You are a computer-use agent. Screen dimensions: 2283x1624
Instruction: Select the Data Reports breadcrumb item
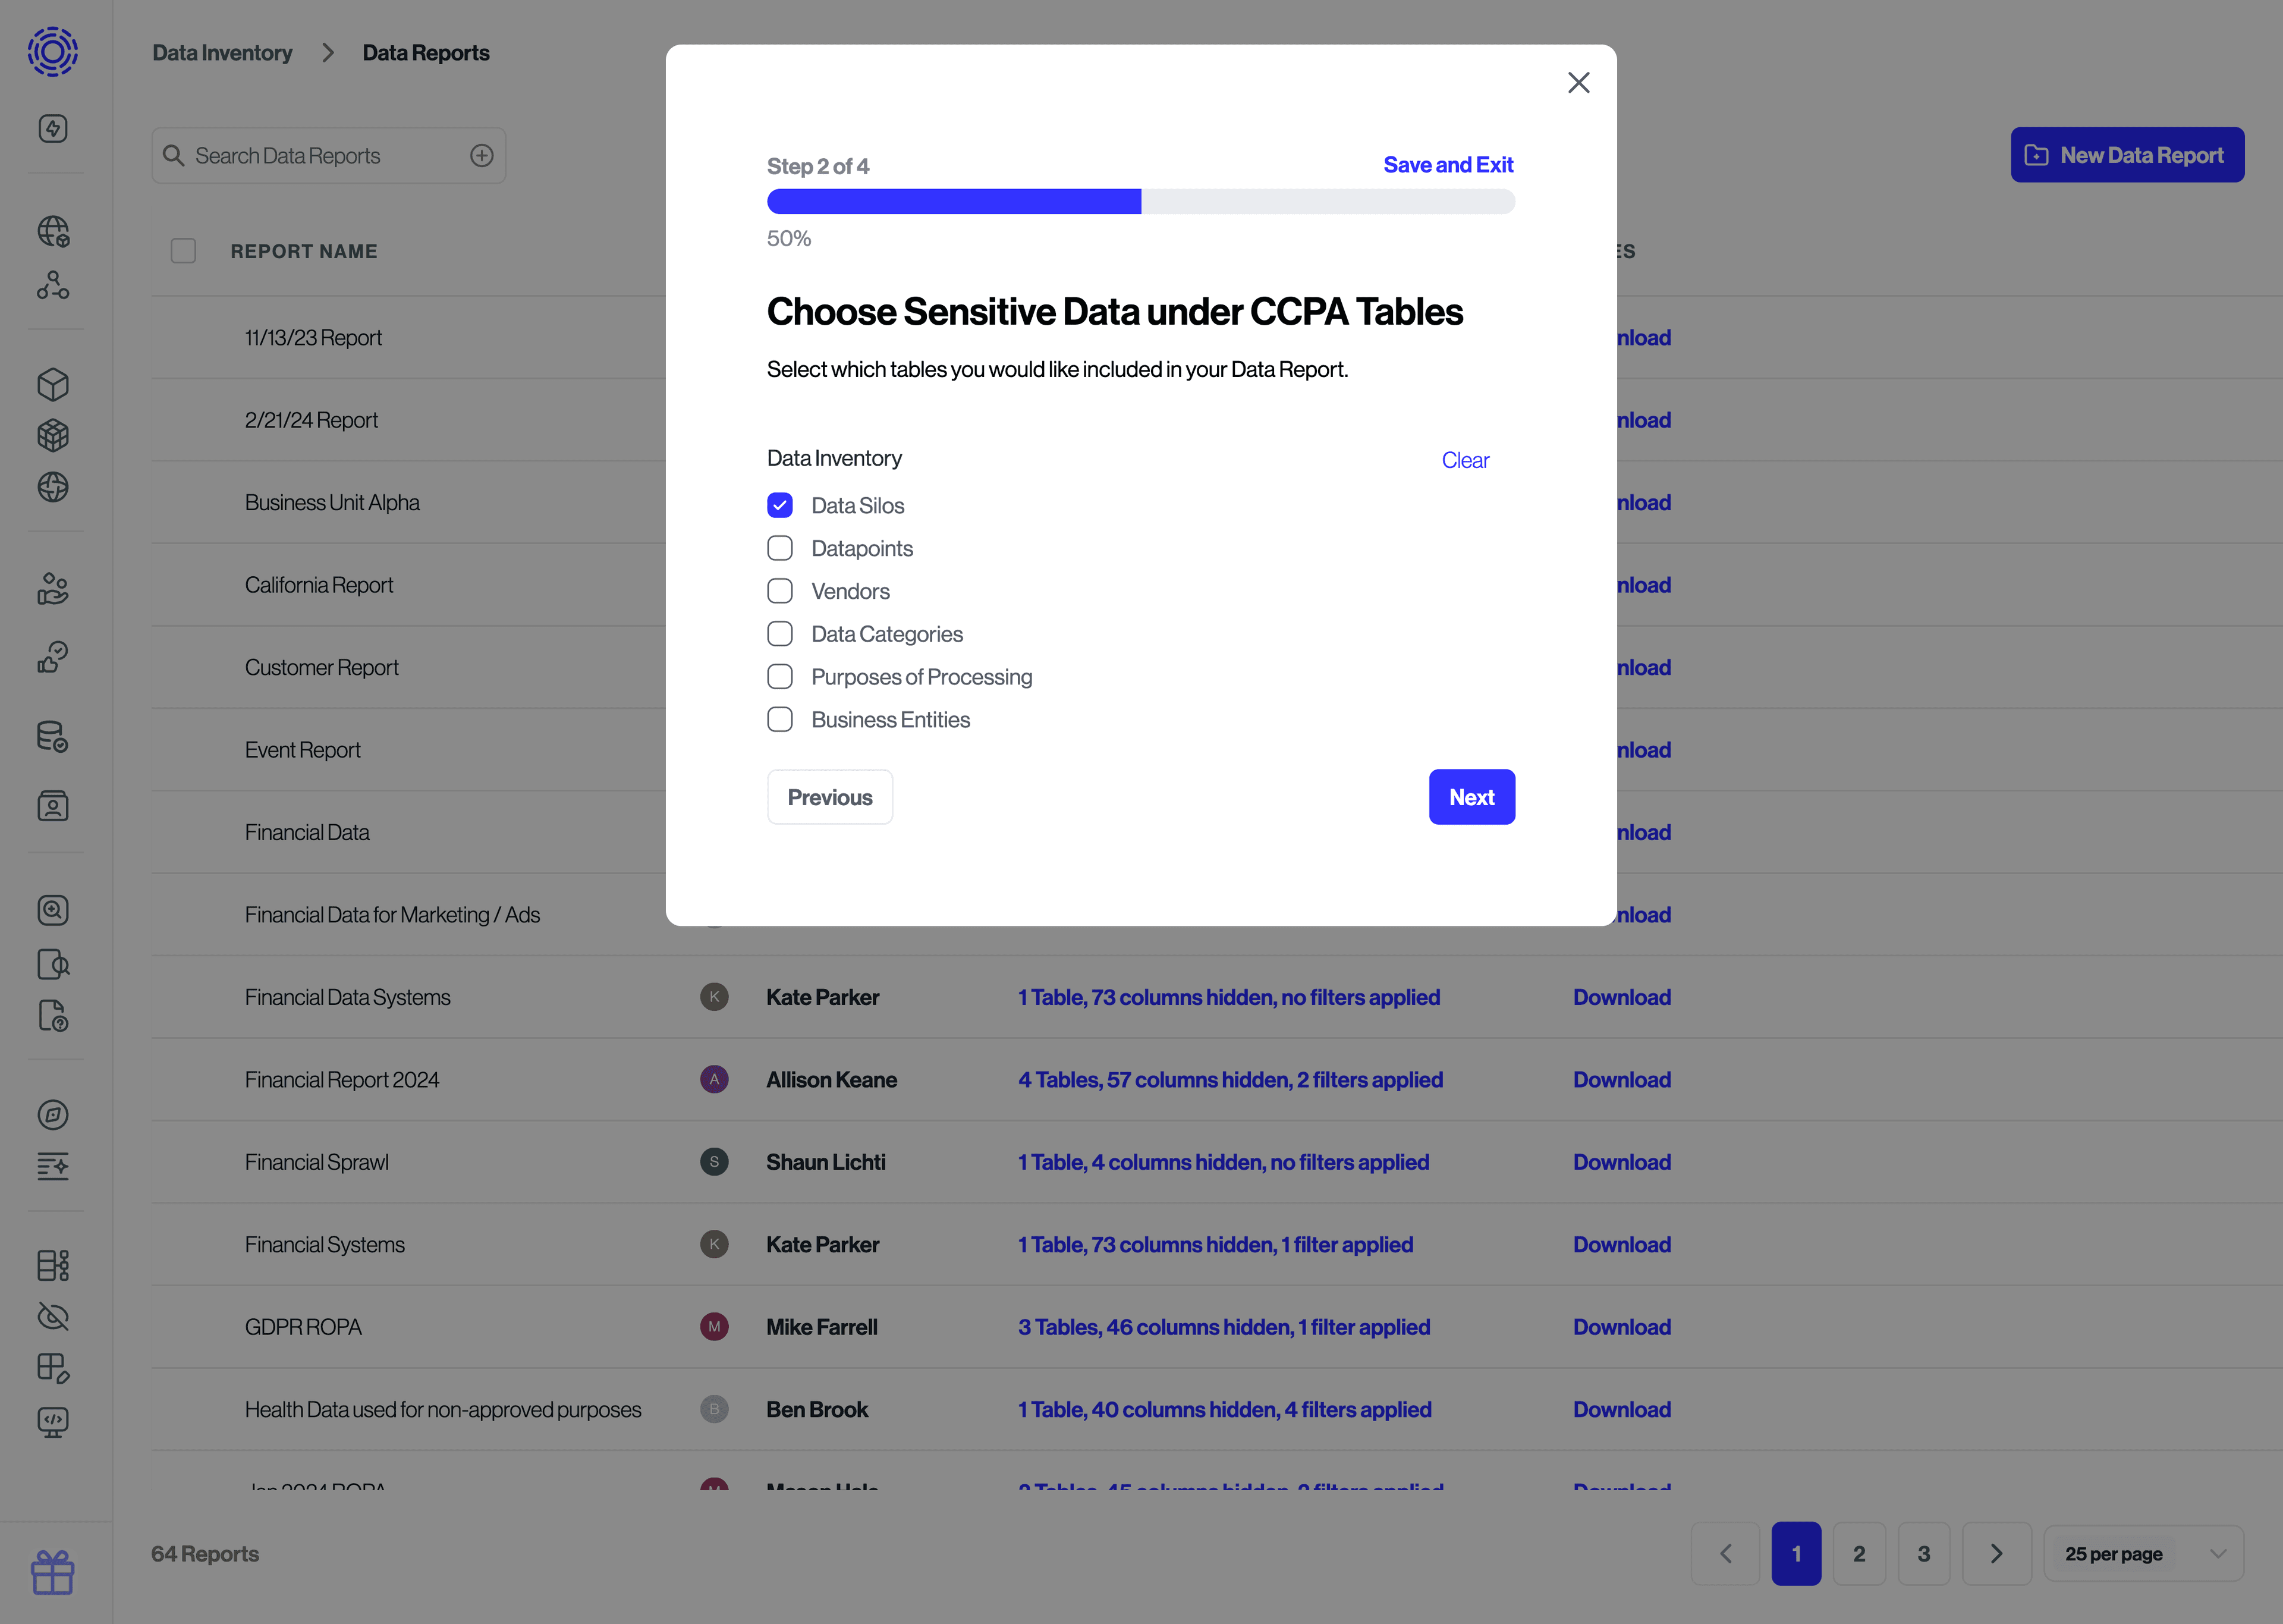426,52
